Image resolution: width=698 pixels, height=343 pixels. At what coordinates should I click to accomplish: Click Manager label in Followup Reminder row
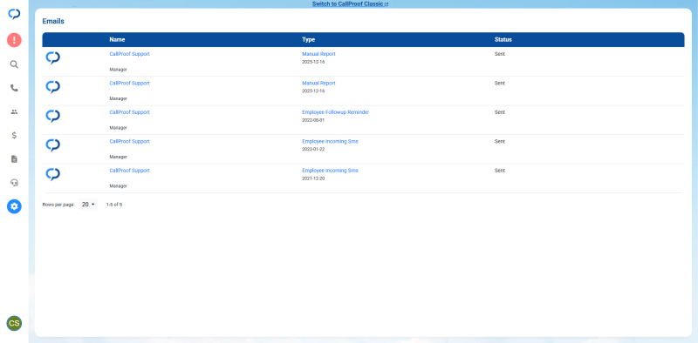118,128
